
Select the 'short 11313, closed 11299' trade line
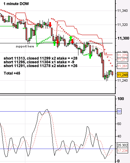40,58
